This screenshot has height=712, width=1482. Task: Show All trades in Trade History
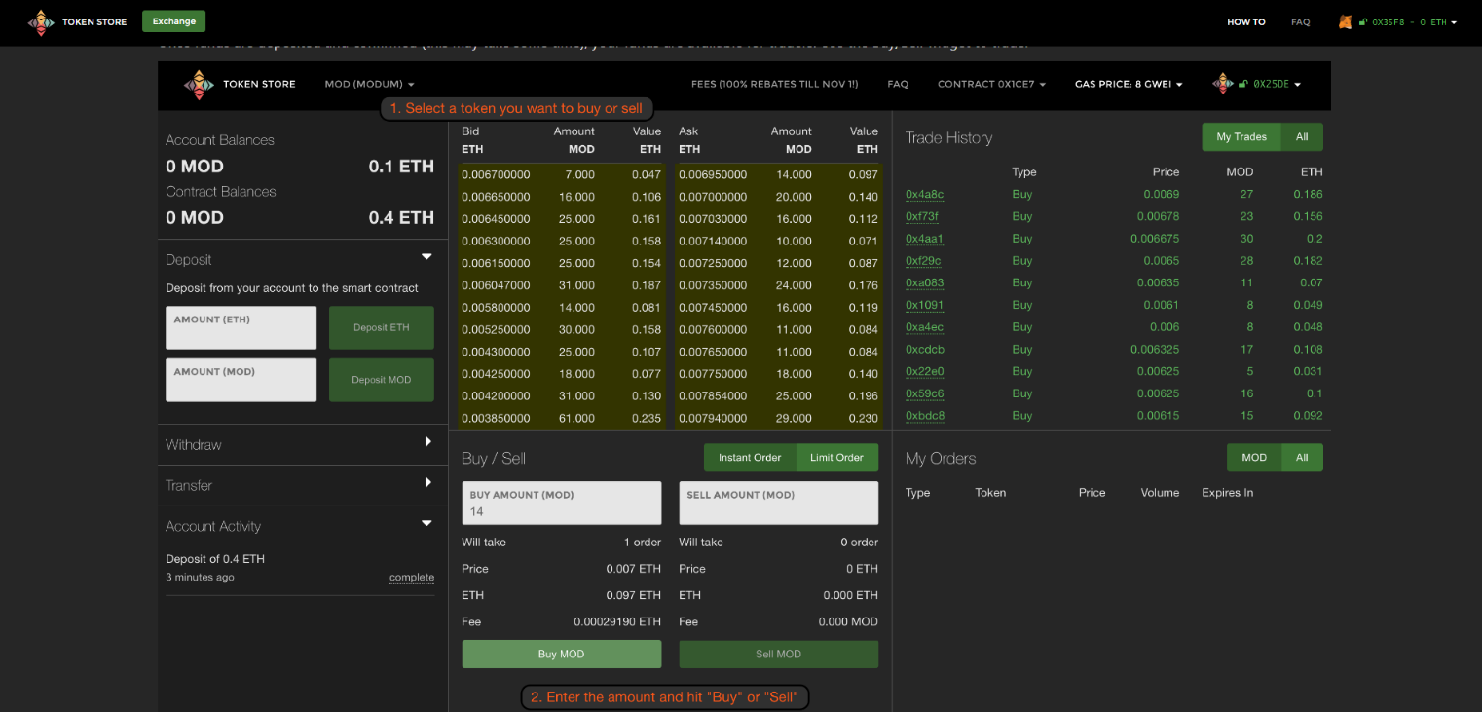tap(1302, 137)
